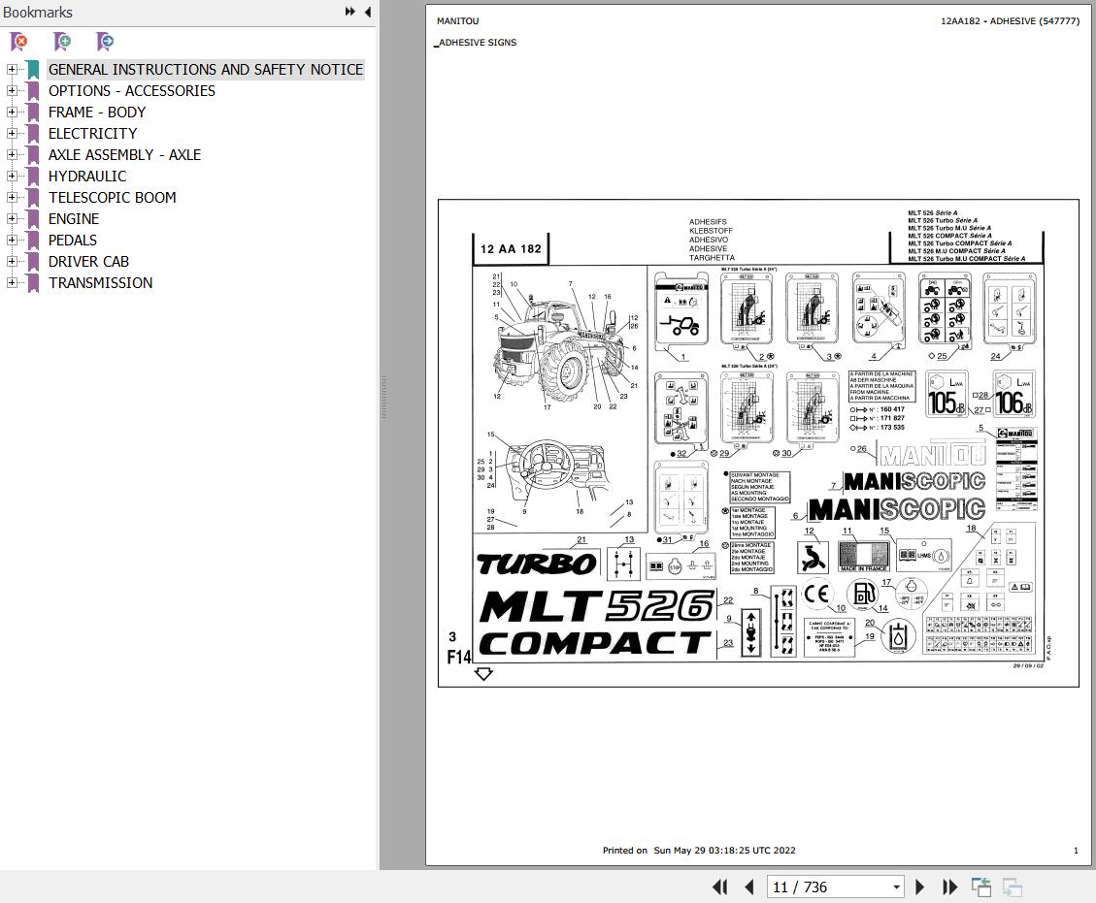Click bookmark ribbon icon beside OPTIONS - ACCESSORIES

click(x=32, y=91)
